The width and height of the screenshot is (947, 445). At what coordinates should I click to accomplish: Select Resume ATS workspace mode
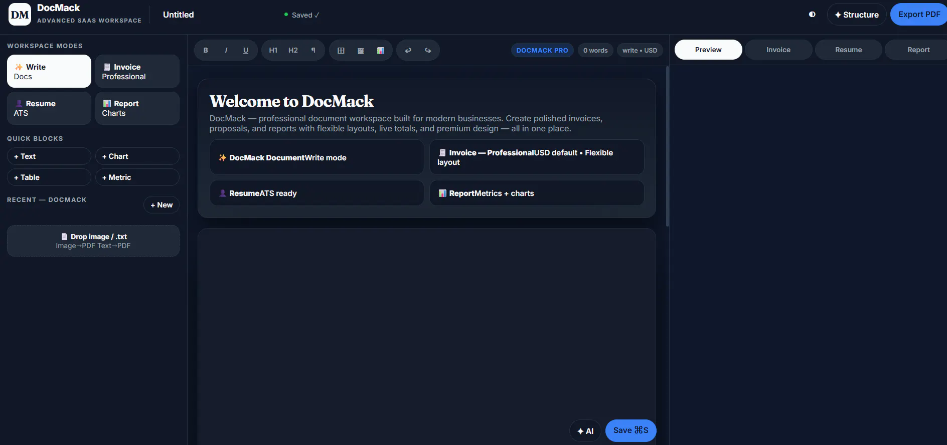[x=49, y=108]
